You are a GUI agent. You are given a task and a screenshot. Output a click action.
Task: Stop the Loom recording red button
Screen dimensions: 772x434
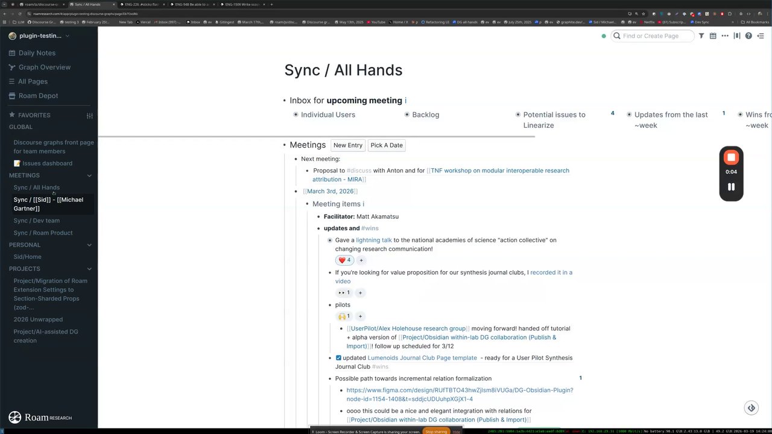click(731, 158)
